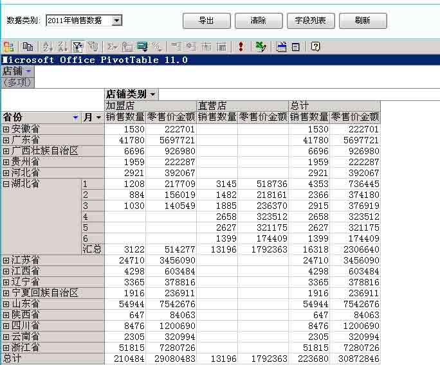Click the Hide Details toolbar icon
Image resolution: width=440 pixels, height=365 pixels.
pos(206,47)
